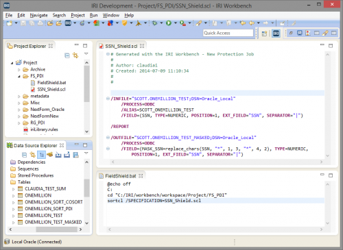Image resolution: width=343 pixels, height=250 pixels.
Task: Open the File menu
Action: click(9, 15)
